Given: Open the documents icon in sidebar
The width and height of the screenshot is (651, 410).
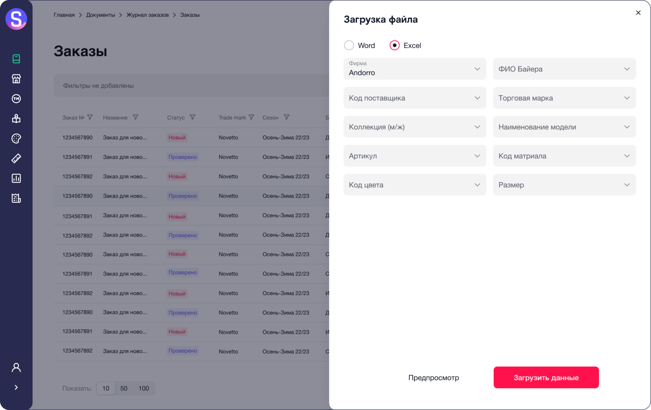Looking at the screenshot, I should click(16, 59).
